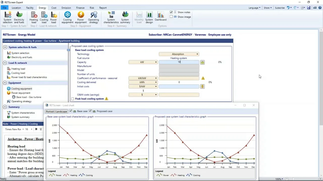The image size is (323, 181).
Task: Open the Share dropdown
Action: point(268,8)
